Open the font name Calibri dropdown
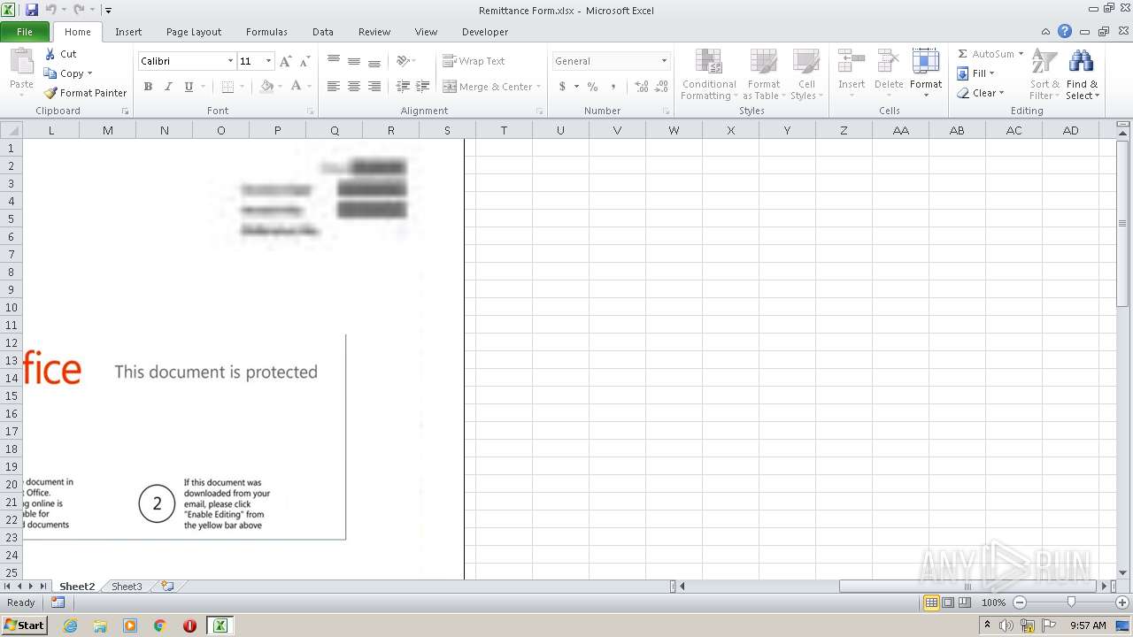Viewport: 1133px width, 637px height. 230,61
